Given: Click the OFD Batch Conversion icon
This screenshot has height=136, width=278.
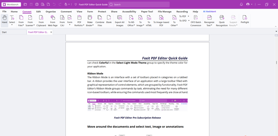Looking at the screenshot, I should [x=196, y=20].
